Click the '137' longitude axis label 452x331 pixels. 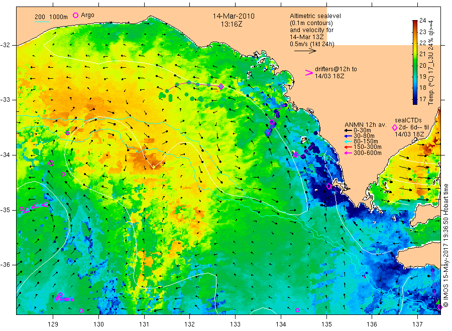(418, 324)
